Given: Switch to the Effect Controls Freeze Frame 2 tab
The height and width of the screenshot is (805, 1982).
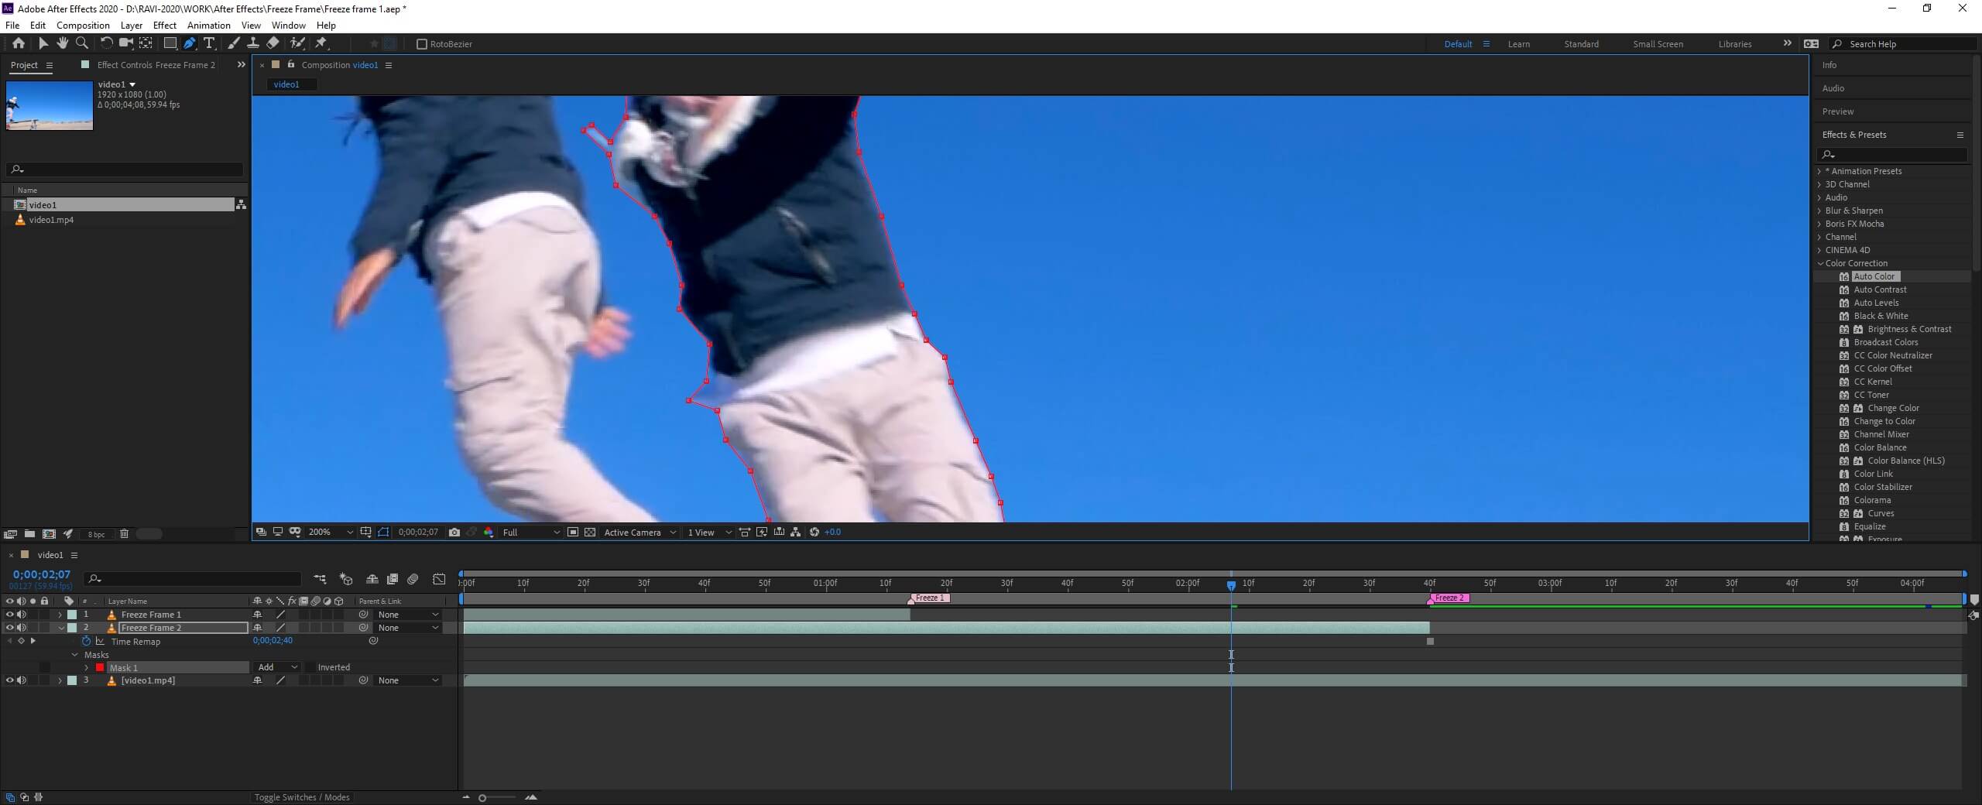Looking at the screenshot, I should click(x=156, y=65).
